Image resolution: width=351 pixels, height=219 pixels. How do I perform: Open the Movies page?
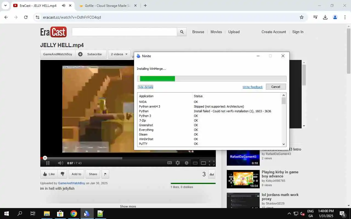(216, 32)
